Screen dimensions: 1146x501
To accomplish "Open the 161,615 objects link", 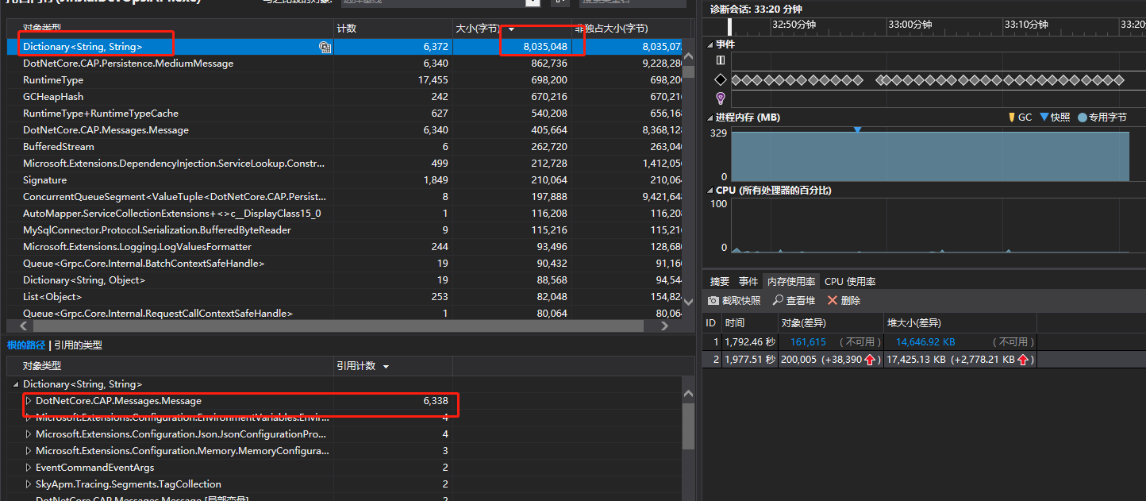I will [x=808, y=342].
